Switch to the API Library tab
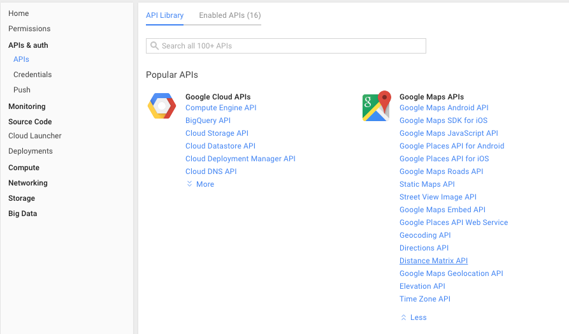The image size is (569, 334). point(165,15)
